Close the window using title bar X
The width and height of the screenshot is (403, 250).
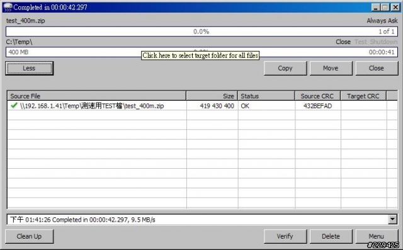coord(395,7)
